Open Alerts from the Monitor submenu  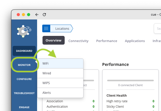(x=60, y=93)
